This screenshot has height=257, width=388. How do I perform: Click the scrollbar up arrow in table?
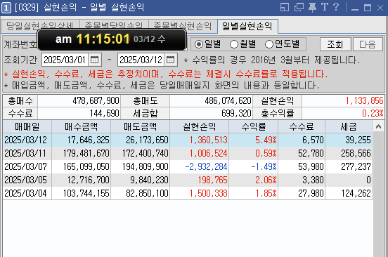tap(378, 127)
